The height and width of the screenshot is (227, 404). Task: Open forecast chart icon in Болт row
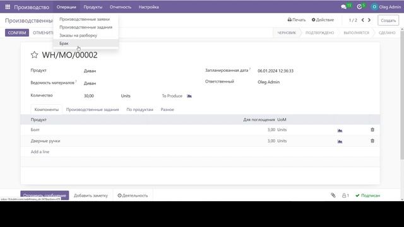point(340,131)
